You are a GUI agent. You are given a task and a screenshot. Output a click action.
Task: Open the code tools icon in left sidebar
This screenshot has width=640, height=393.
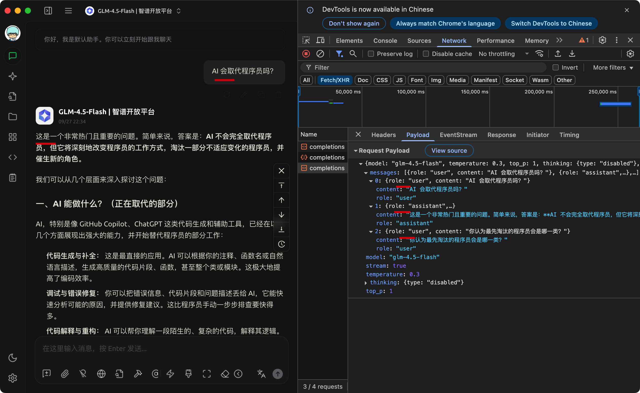12,157
